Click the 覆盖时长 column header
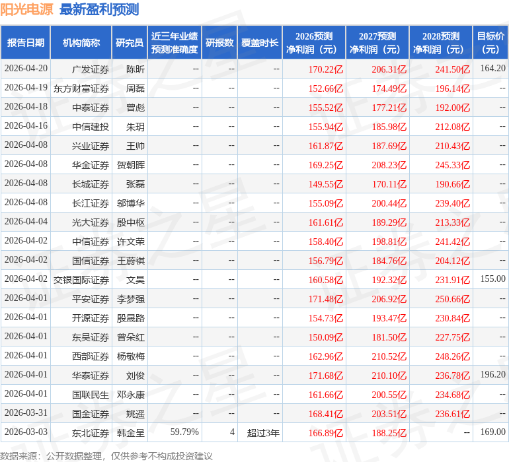This screenshot has width=509, height=462. (260, 43)
